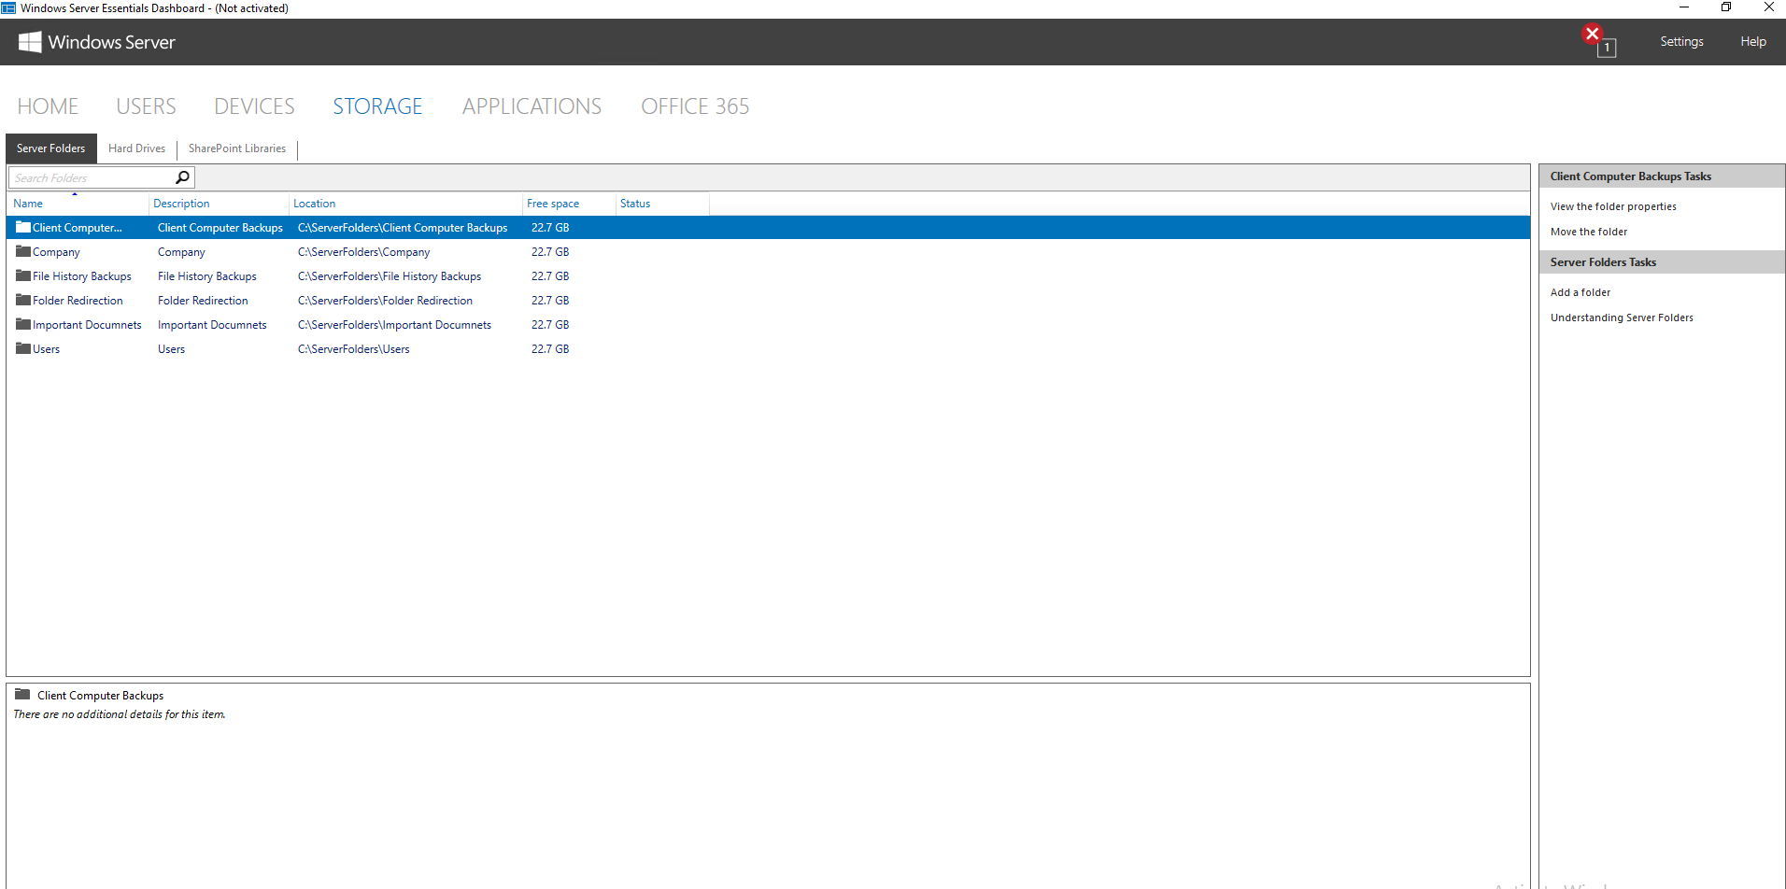Click Server Folders Tasks header

coord(1603,262)
